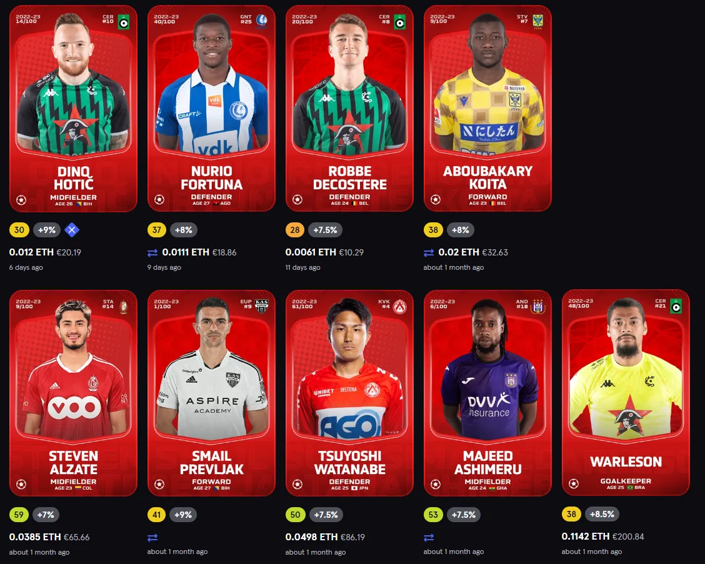
Task: Click the yellow score badge 30 under Hotić
Action: coord(19,230)
